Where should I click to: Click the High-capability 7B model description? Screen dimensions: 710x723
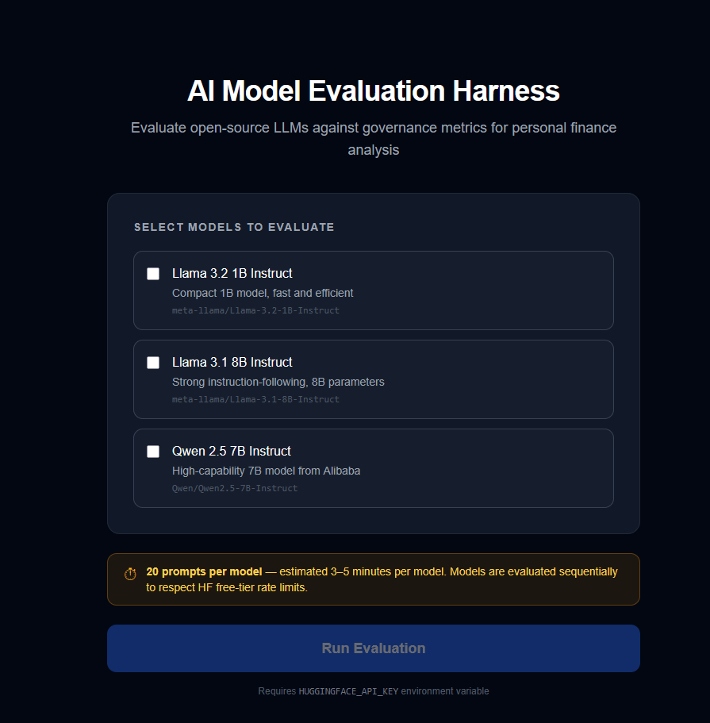[267, 471]
